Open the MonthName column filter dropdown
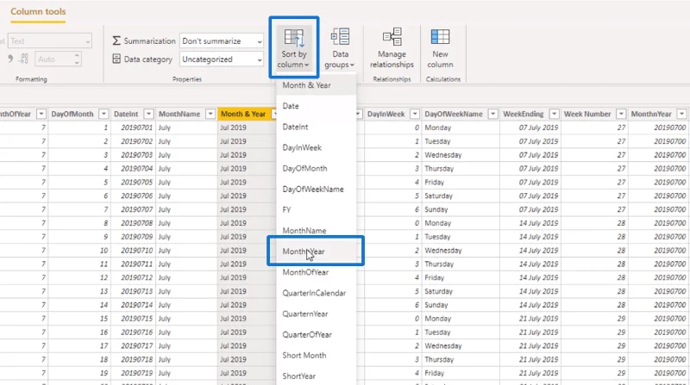The image size is (690, 385). pyautogui.click(x=210, y=114)
